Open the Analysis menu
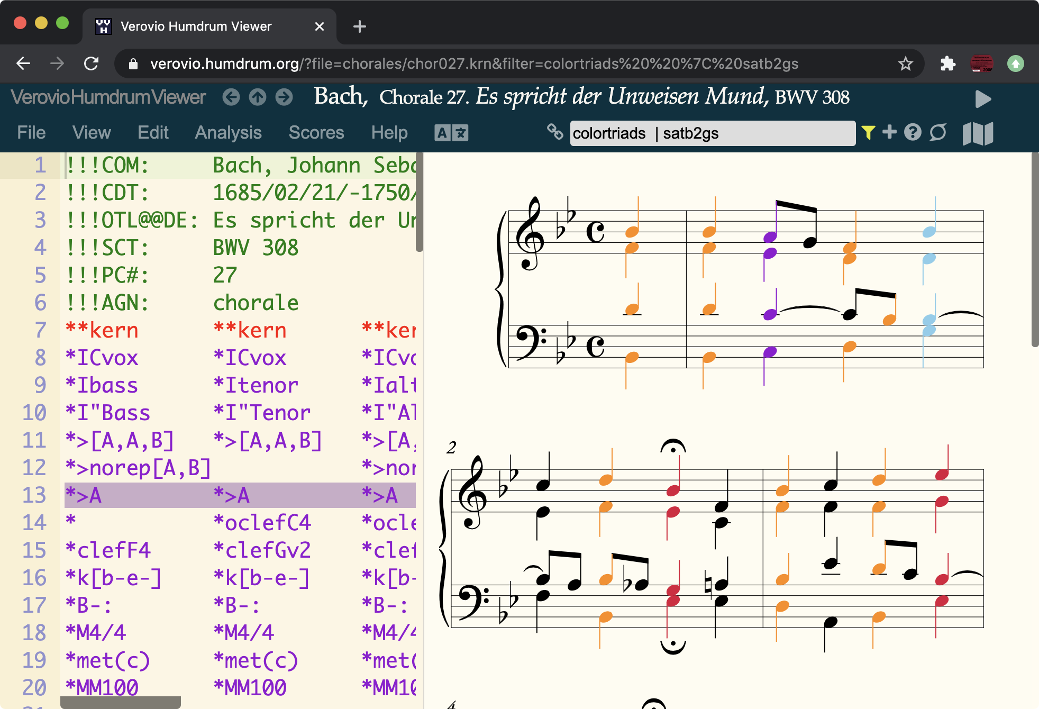Viewport: 1039px width, 709px height. [228, 133]
